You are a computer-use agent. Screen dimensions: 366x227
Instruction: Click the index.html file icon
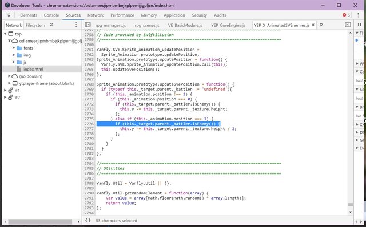(x=19, y=69)
